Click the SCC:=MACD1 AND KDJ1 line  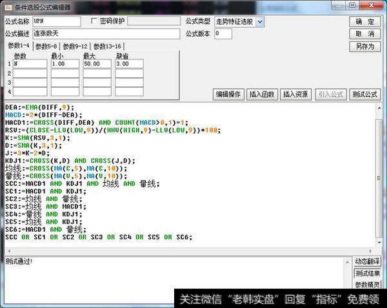(x=83, y=184)
